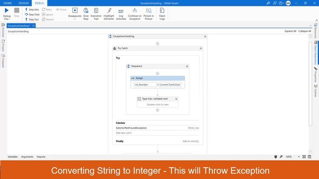The width and height of the screenshot is (319, 179).
Task: Stop the debugging session
Action: click(16, 12)
